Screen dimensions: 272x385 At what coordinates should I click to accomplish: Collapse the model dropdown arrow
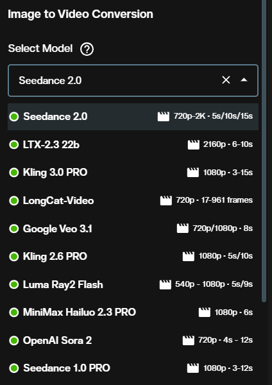coord(244,80)
